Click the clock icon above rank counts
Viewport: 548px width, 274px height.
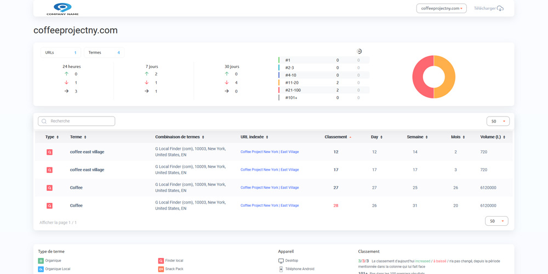pyautogui.click(x=359, y=51)
